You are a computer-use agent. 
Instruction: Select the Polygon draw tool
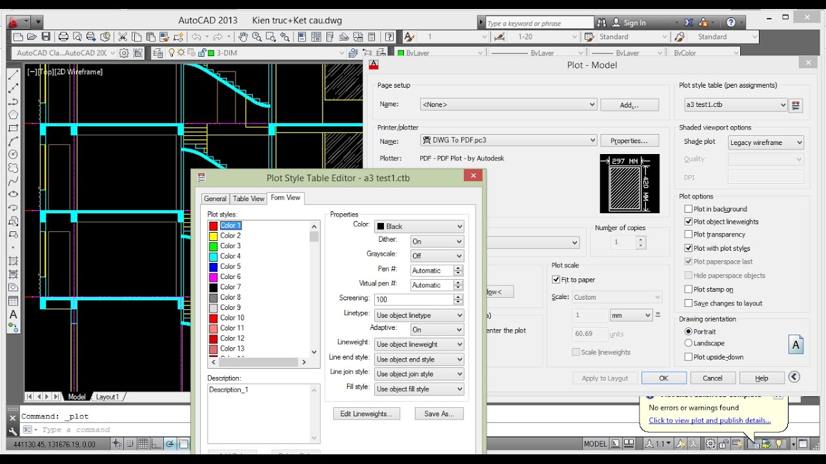click(13, 115)
